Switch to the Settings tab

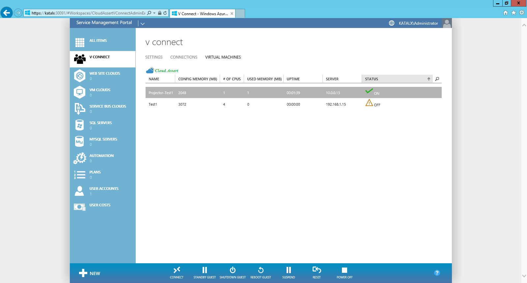tap(154, 57)
